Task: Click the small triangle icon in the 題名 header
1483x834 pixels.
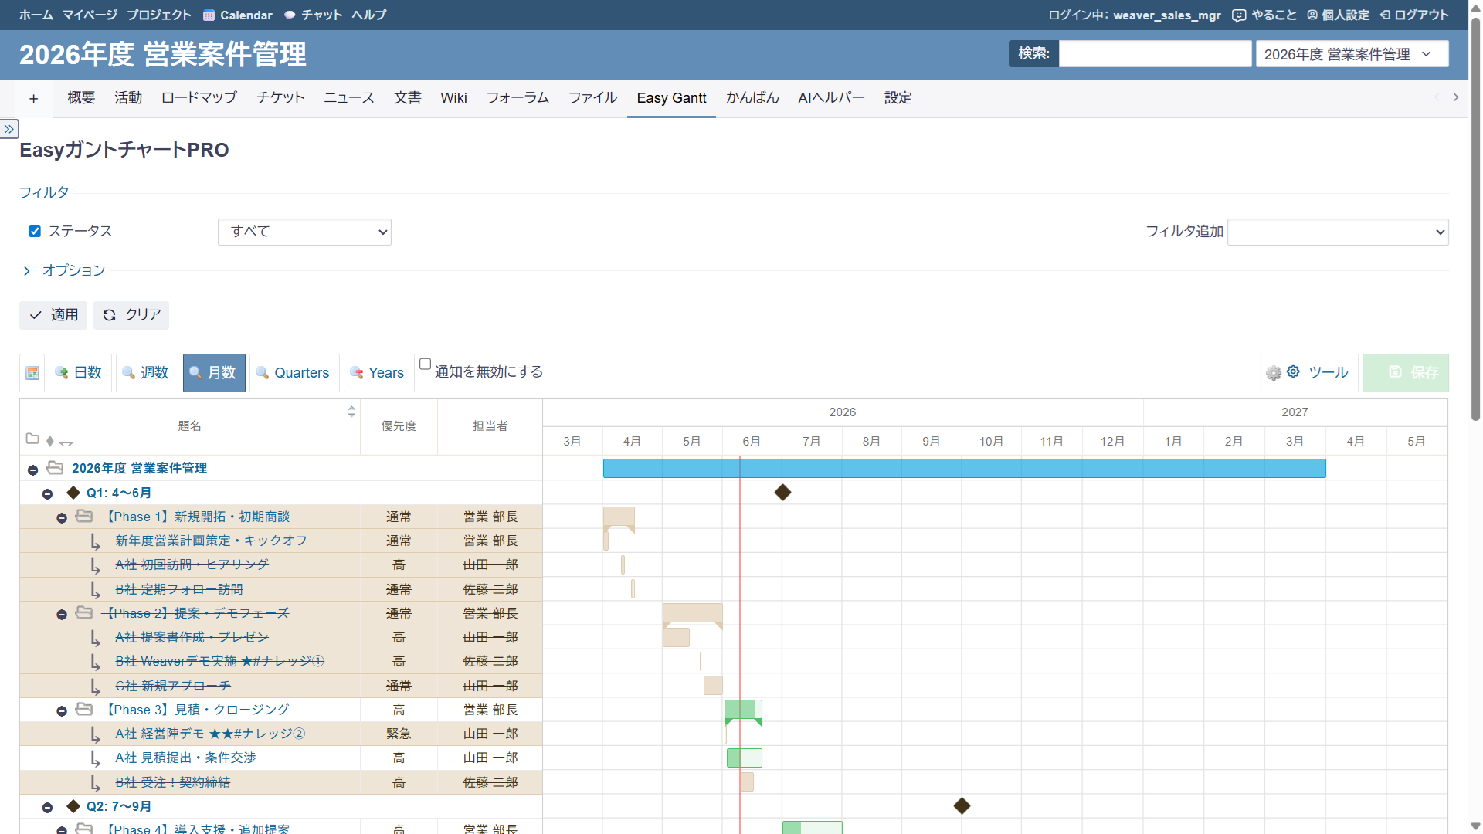Action: [x=66, y=443]
